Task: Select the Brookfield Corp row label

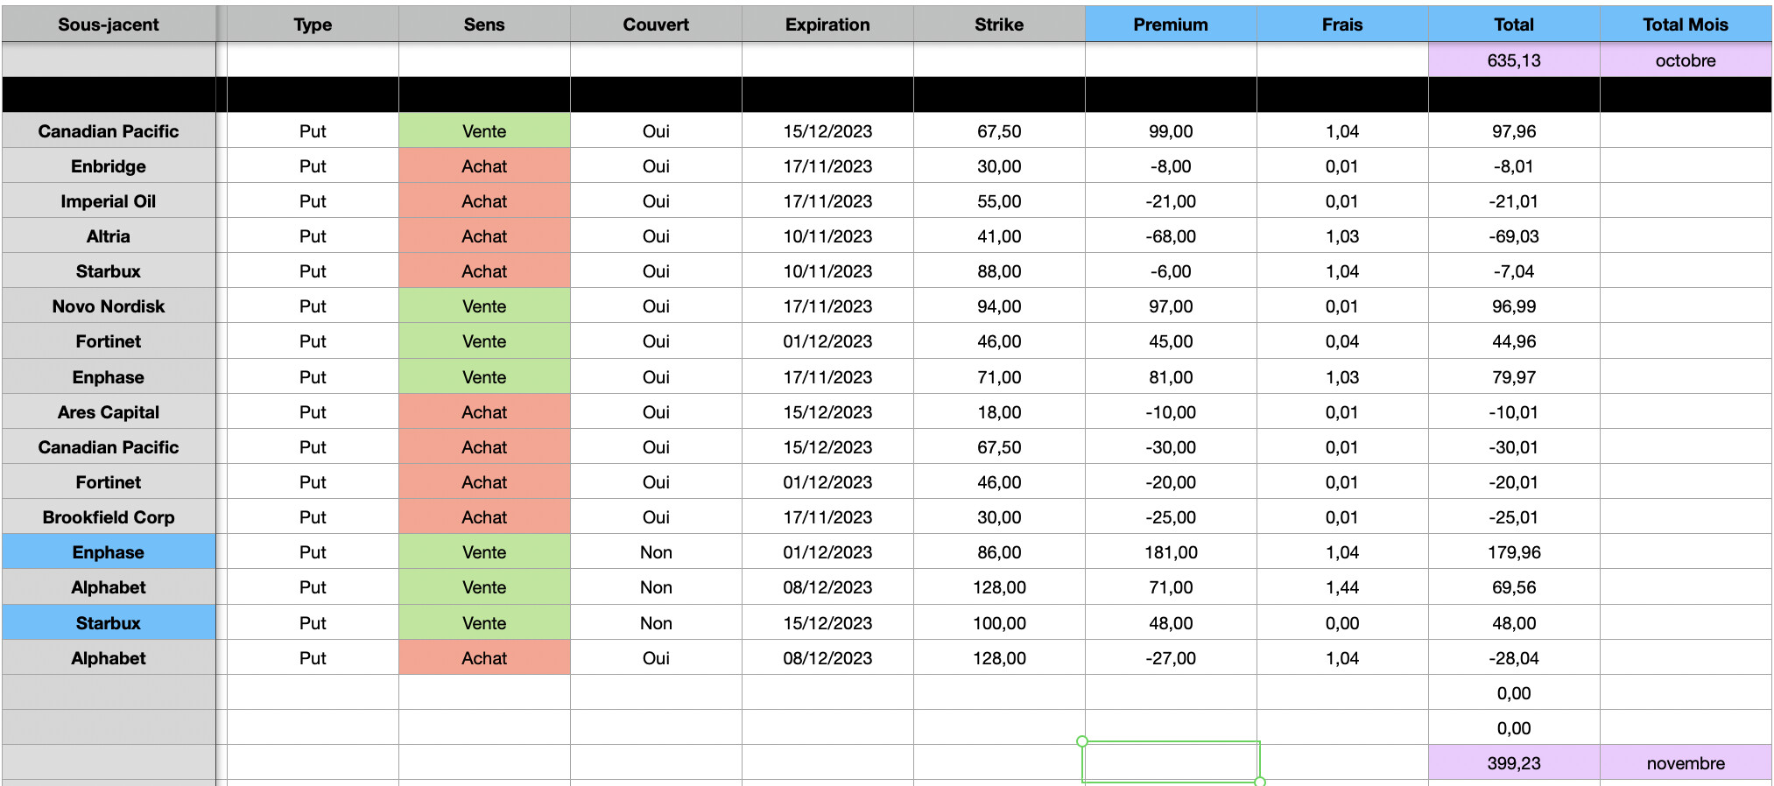Action: point(109,517)
